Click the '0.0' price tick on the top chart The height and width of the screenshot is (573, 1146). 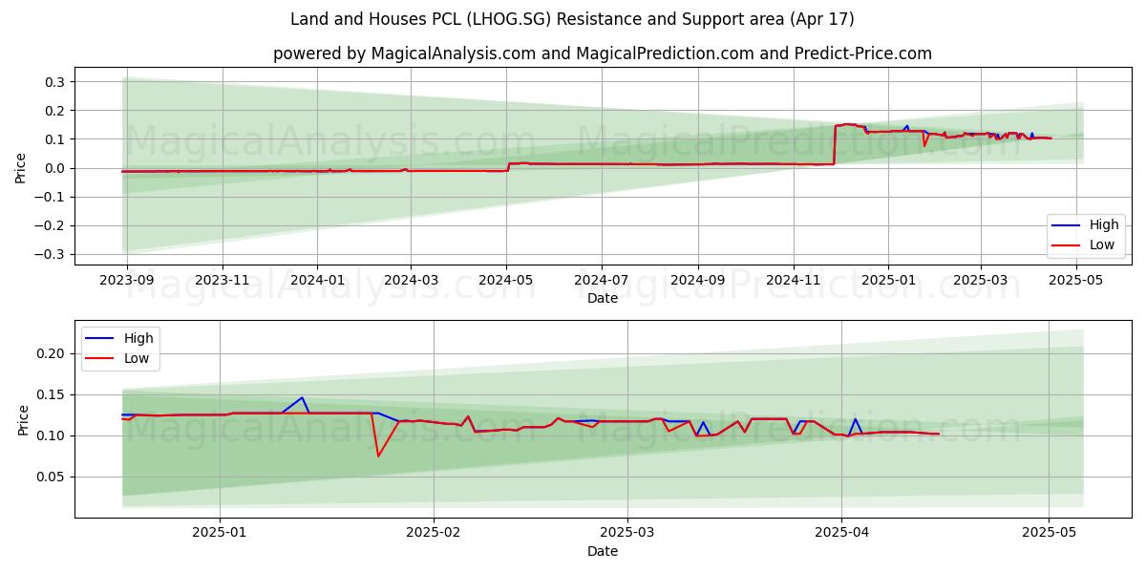point(54,168)
